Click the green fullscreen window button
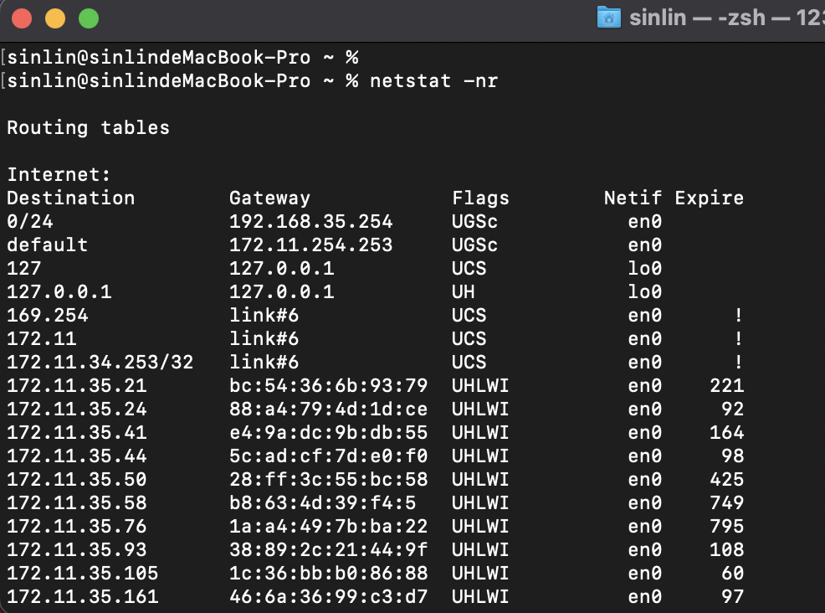Screen dimensions: 825x613 pos(89,18)
